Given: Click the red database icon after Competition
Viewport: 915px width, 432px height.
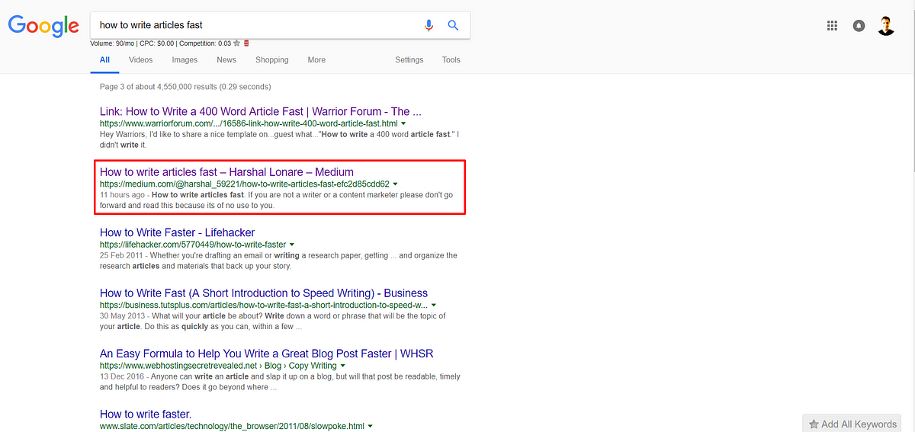Looking at the screenshot, I should tap(246, 43).
